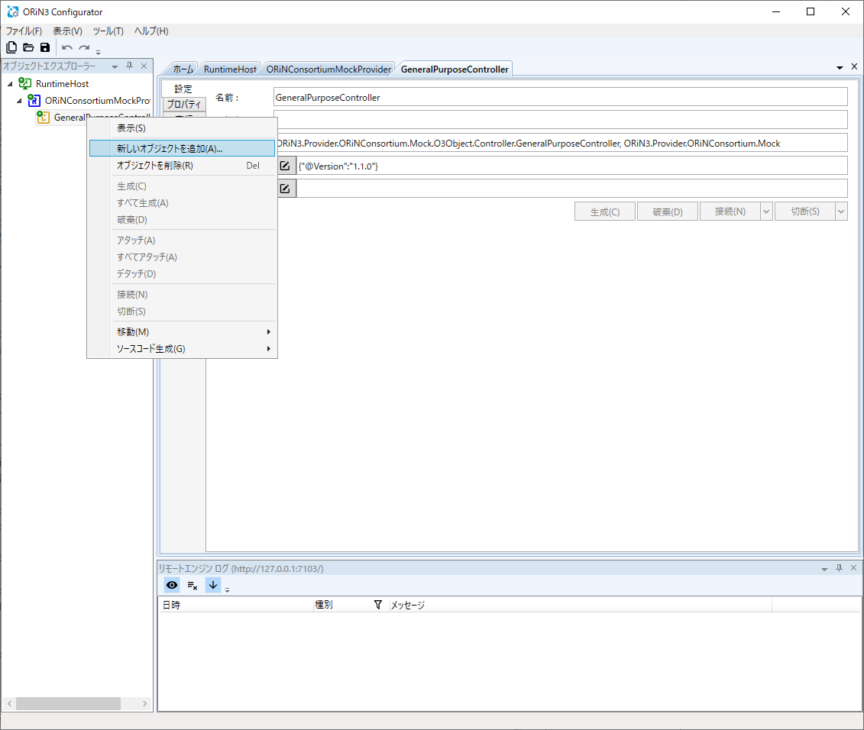
Task: Click the lower edit pencil icon
Action: [x=285, y=189]
